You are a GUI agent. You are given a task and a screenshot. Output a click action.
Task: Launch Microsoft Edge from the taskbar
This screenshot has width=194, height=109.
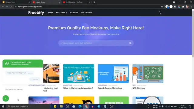(80, 106)
